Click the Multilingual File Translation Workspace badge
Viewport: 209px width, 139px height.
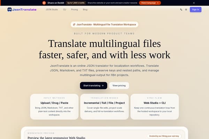click(104, 24)
